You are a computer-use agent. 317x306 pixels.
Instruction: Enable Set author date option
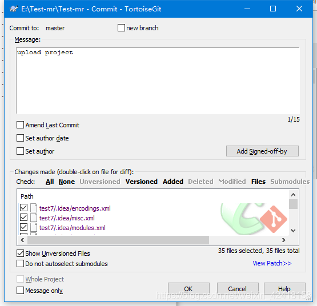[x=20, y=138]
